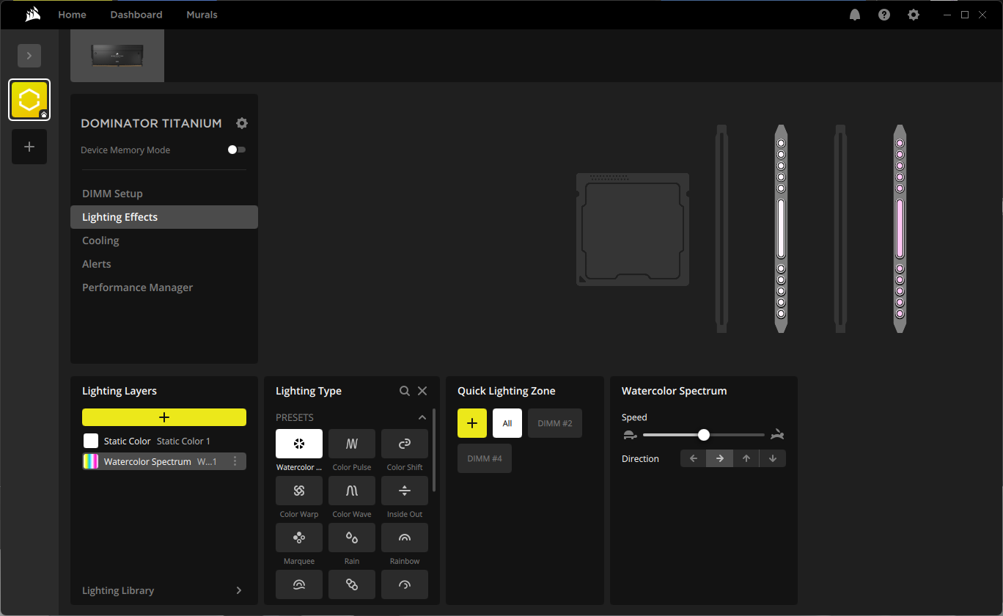This screenshot has width=1003, height=616.
Task: Click white Static Color swatch
Action: [x=91, y=441]
